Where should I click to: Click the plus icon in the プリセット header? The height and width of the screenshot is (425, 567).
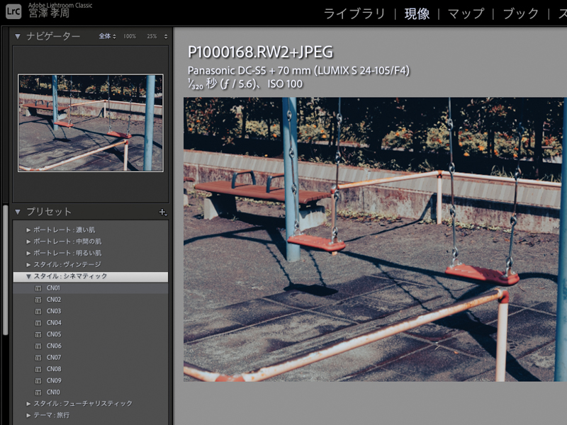coord(163,212)
